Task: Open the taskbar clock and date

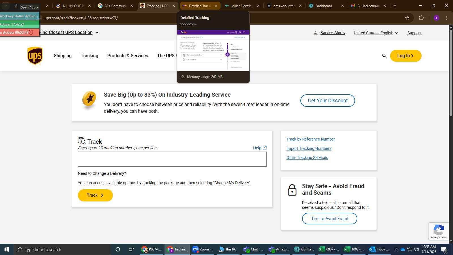Action: 429,249
